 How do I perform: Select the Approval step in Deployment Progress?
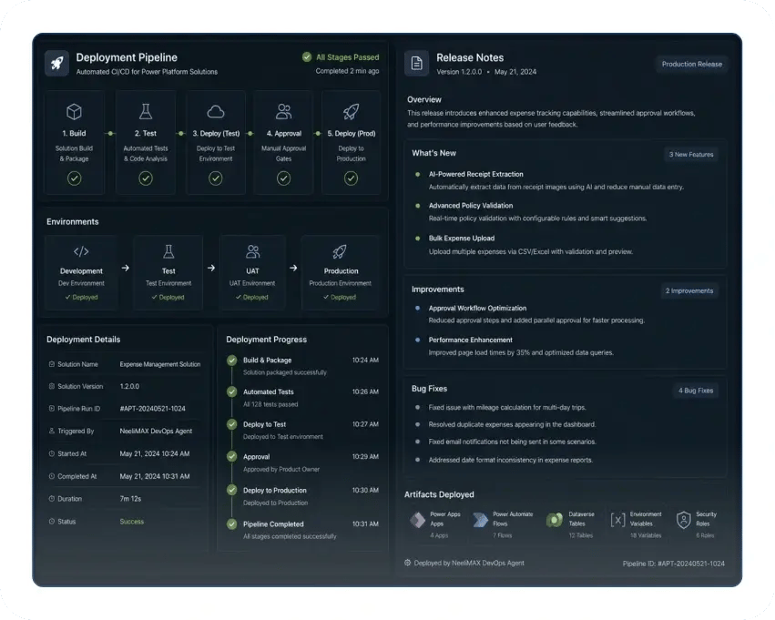tap(302, 462)
